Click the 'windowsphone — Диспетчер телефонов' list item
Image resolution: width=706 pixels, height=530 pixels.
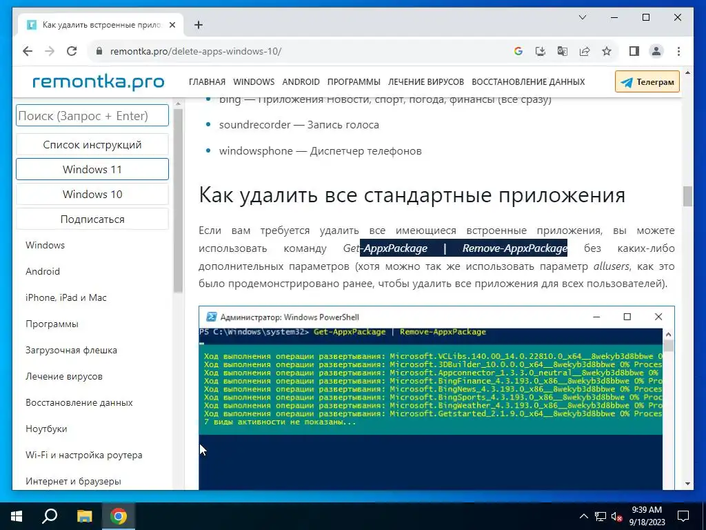point(320,151)
